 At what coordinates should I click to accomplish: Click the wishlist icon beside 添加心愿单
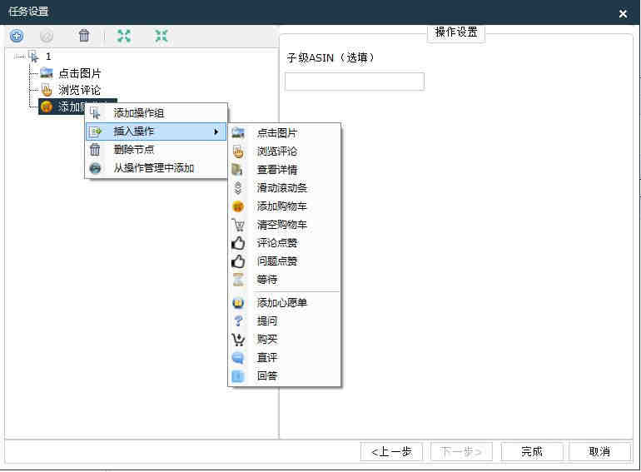point(238,303)
